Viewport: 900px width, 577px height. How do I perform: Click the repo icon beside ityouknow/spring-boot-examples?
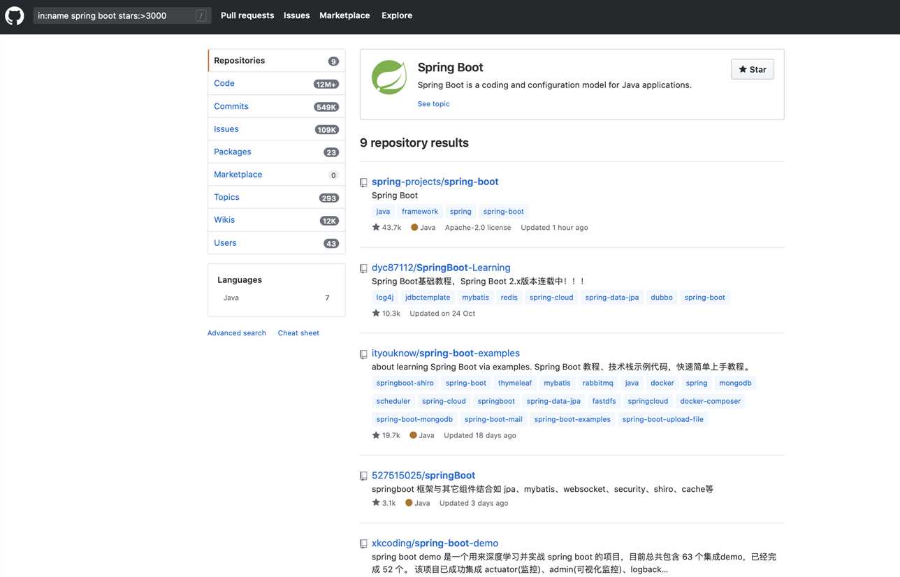pos(363,354)
